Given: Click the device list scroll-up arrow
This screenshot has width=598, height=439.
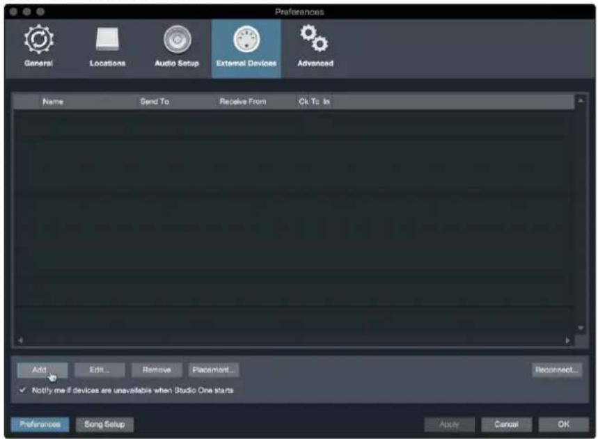Looking at the screenshot, I should point(581,100).
